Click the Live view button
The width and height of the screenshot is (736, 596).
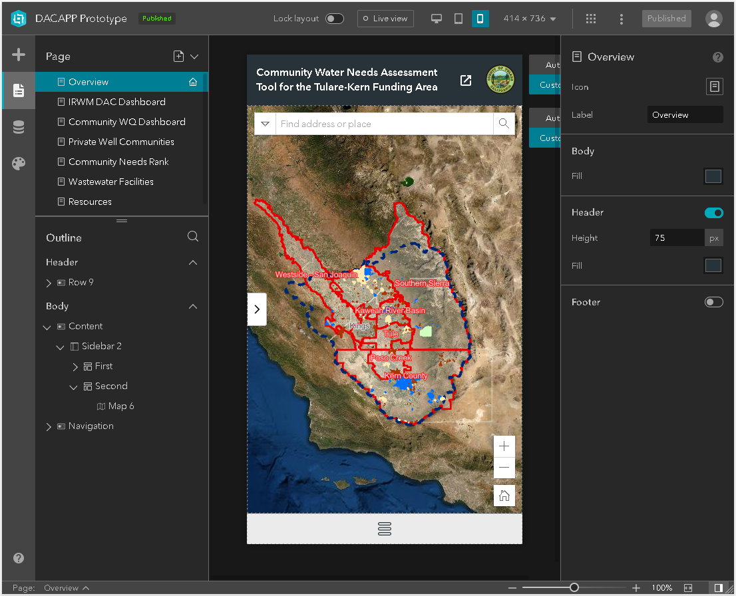[x=385, y=19]
